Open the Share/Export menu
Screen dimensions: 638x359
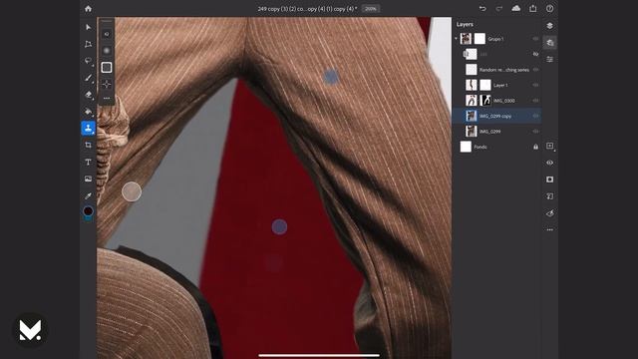[x=533, y=9]
